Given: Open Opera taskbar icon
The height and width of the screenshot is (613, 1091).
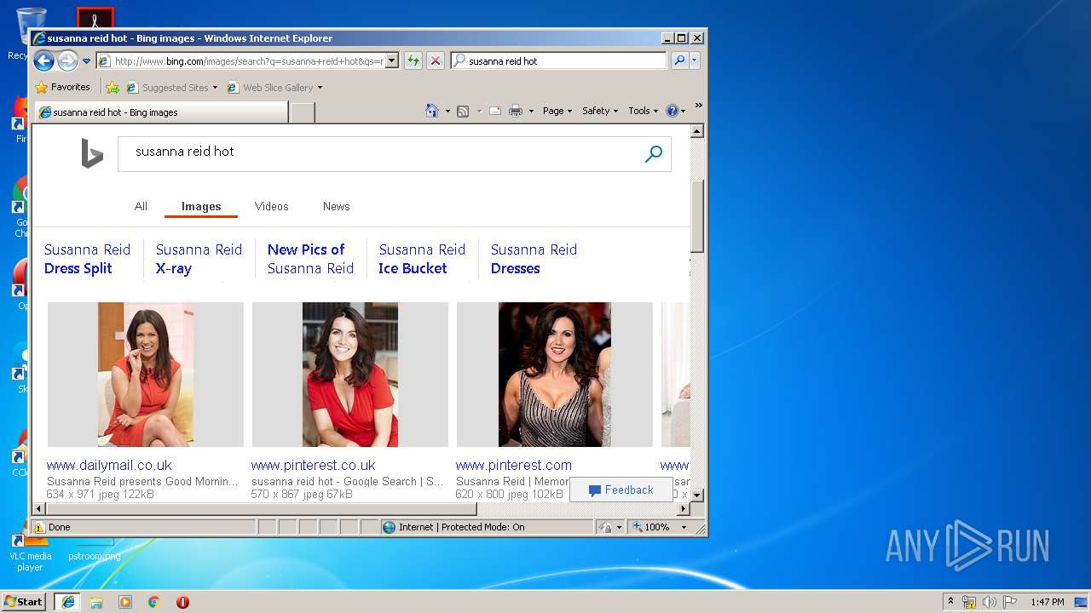Looking at the screenshot, I should tap(182, 602).
